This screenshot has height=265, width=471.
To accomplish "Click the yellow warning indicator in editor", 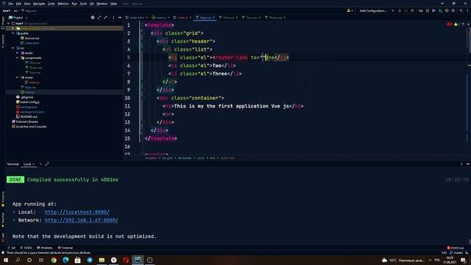I will point(456,24).
